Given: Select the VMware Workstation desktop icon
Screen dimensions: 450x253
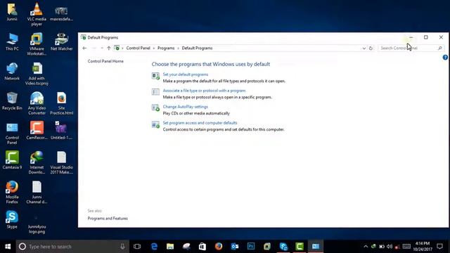Looking at the screenshot, I should point(37,44).
